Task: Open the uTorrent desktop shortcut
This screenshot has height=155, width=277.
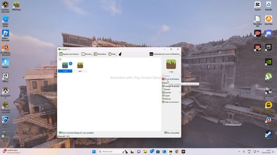Action: 268,77
